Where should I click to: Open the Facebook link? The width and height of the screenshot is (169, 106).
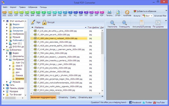[135, 102]
